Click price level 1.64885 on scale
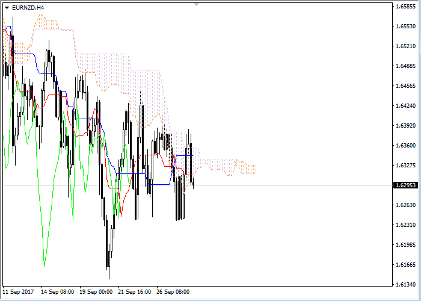Screen dimensions: 421x301 pyautogui.click(x=406, y=66)
